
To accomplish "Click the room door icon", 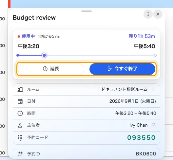I will pos(20,90).
